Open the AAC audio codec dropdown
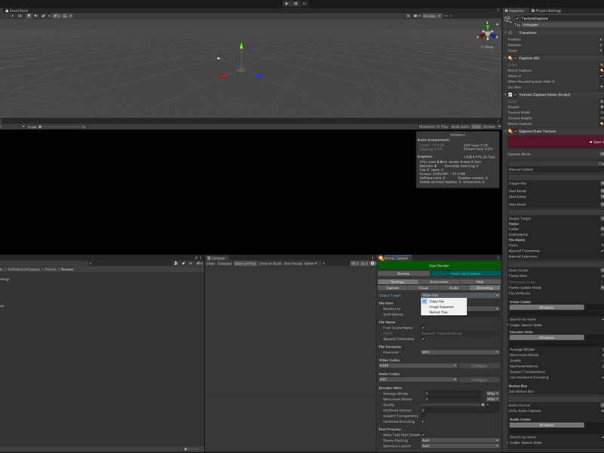Screen dimensions: 604x453 click(x=418, y=380)
